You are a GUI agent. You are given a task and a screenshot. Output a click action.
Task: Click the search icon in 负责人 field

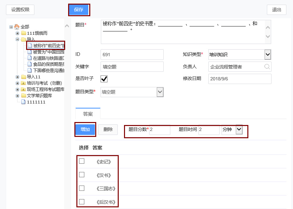click(x=267, y=67)
